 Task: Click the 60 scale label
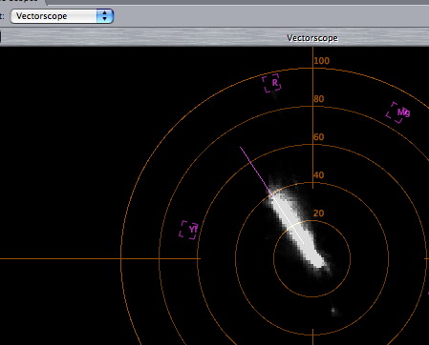click(319, 137)
